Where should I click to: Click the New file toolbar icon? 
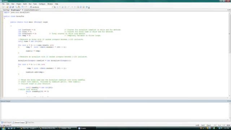(x=3, y=7)
